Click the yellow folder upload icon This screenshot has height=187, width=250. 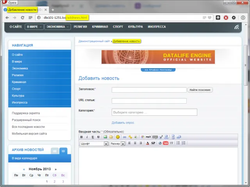(111, 137)
